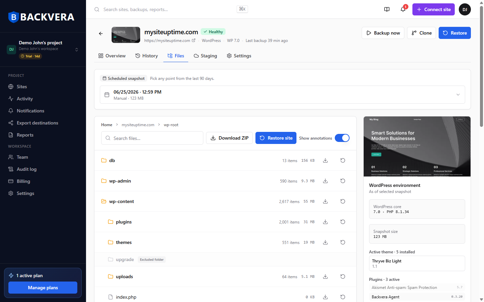Focus the global search bar
The height and width of the screenshot is (302, 484).
pyautogui.click(x=171, y=9)
